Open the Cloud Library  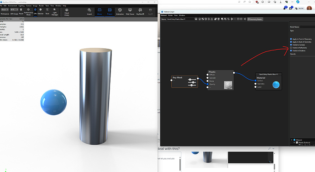67,12
